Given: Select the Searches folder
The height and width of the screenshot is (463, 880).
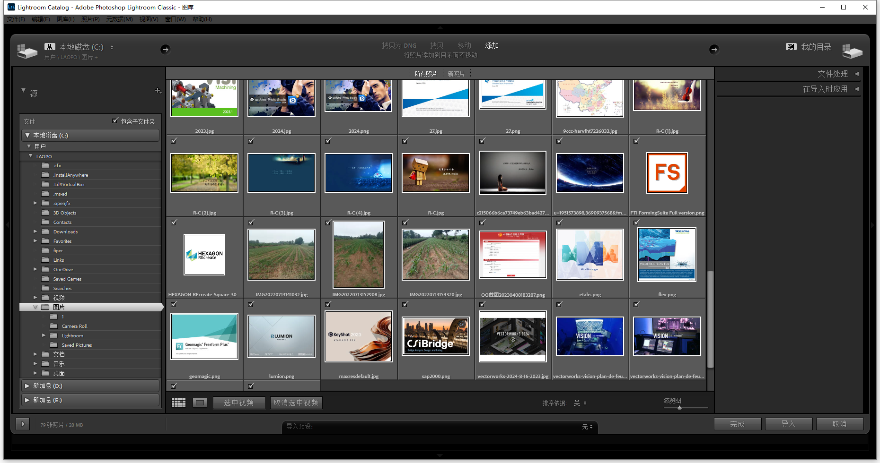Looking at the screenshot, I should 62,288.
